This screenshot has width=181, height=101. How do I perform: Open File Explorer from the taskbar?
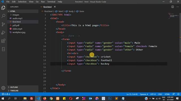tap(25, 98)
